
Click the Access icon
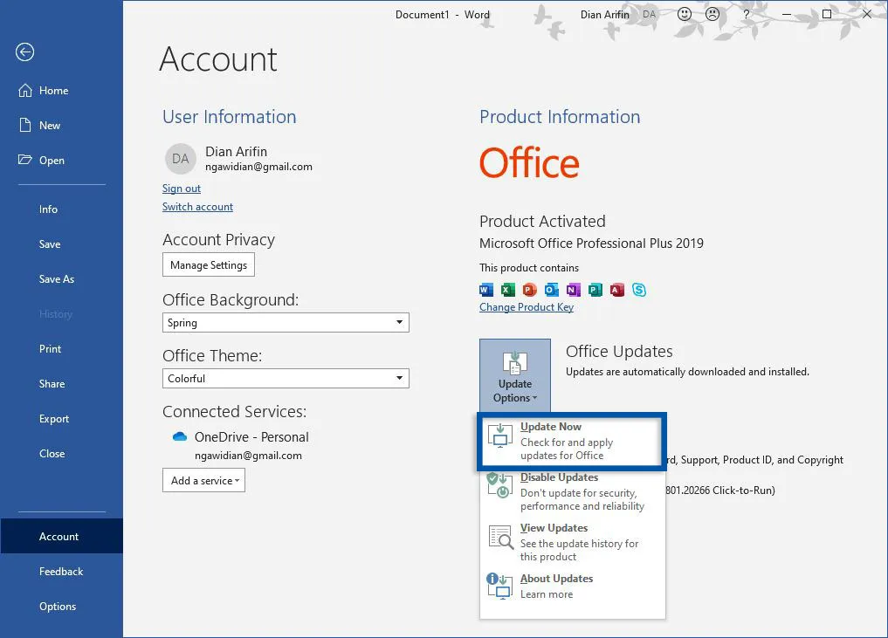click(617, 290)
